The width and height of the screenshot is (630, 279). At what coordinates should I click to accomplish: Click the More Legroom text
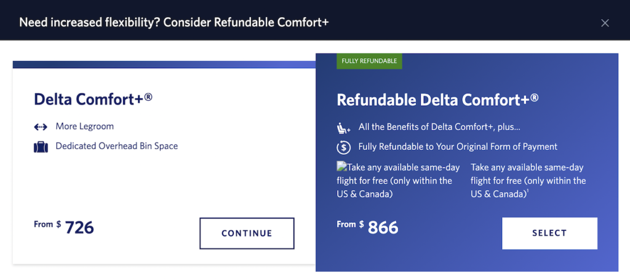(x=85, y=127)
